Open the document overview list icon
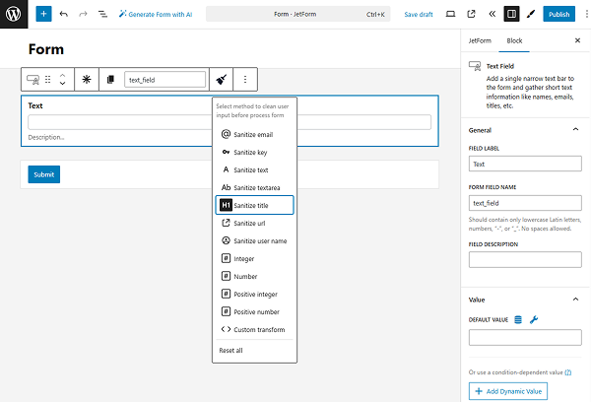This screenshot has height=402, width=591. pos(102,15)
